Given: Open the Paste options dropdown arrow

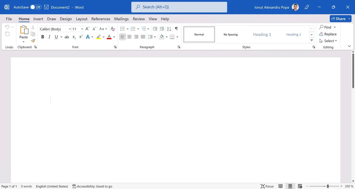Looking at the screenshot, I should coord(24,42).
